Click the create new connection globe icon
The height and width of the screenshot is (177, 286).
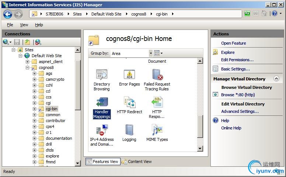(x=6, y=42)
